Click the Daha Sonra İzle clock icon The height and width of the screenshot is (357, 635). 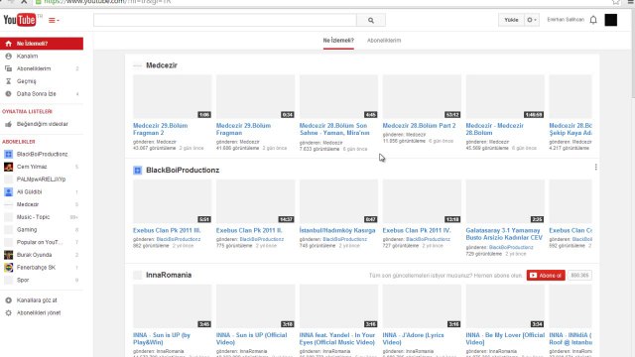coord(8,94)
